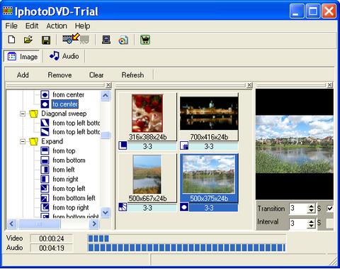Close the transitions tree panel
Image resolution: width=340 pixels, height=269 pixels.
point(108,85)
